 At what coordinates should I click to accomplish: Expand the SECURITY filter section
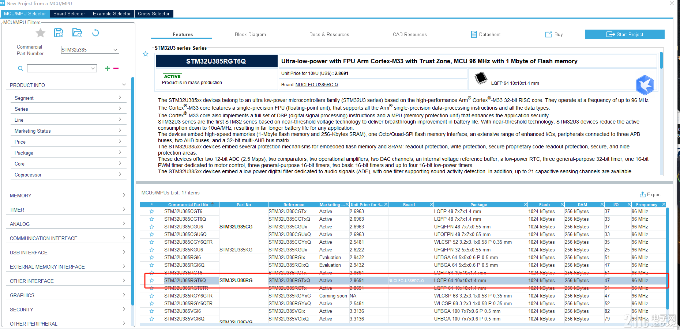tap(124, 309)
